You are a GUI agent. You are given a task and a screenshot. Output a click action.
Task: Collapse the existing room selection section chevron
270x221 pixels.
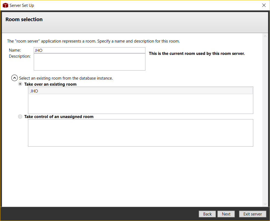pyautogui.click(x=15, y=78)
